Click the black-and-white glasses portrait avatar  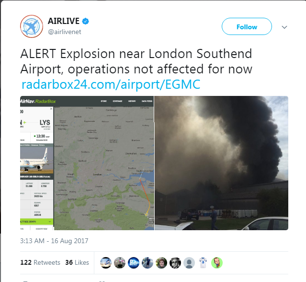pos(175,263)
